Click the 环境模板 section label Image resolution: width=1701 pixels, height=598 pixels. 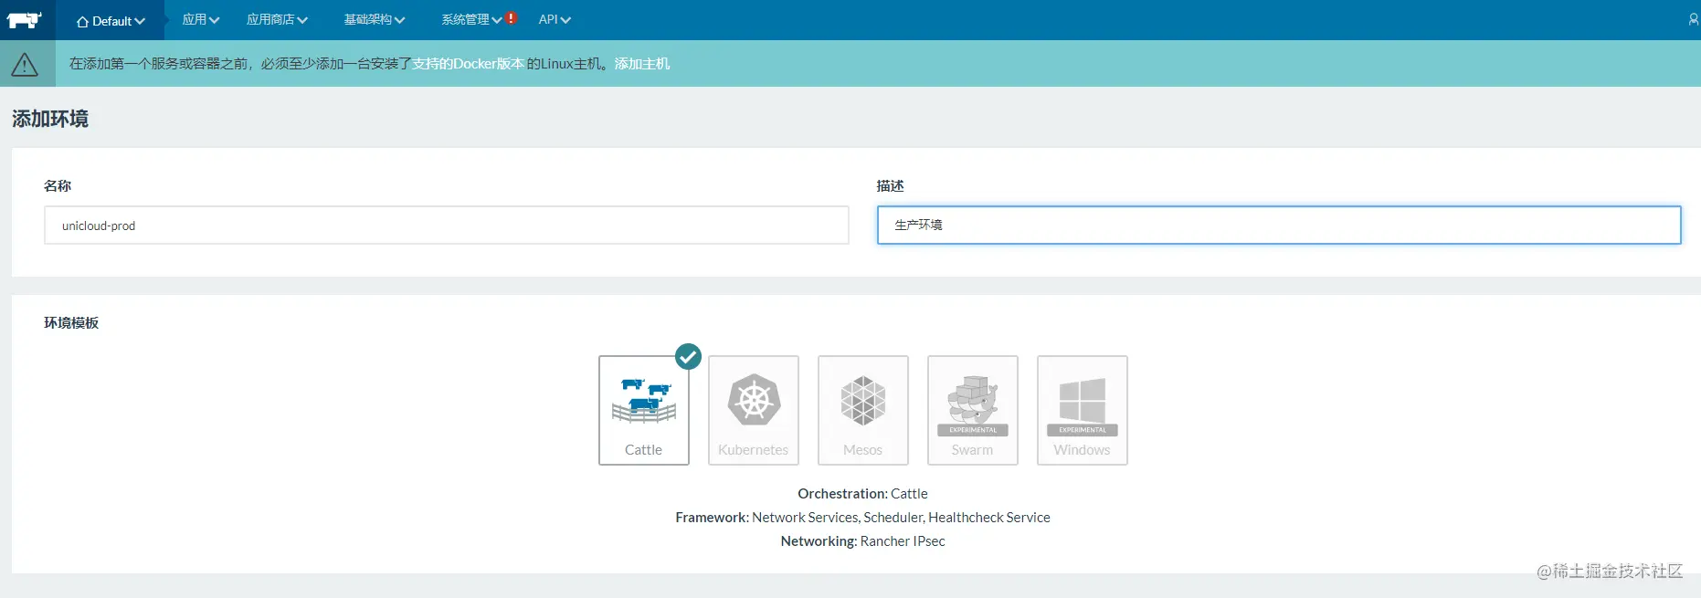coord(71,322)
